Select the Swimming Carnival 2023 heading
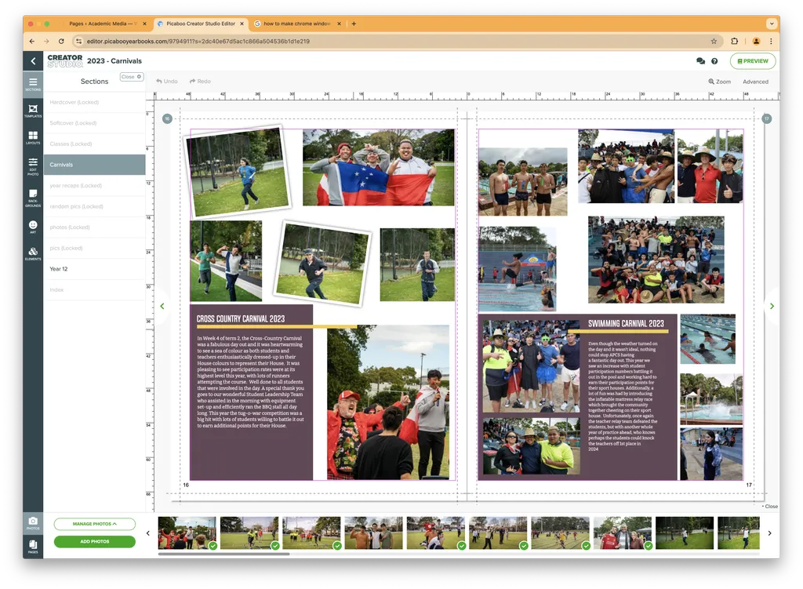 pos(626,324)
